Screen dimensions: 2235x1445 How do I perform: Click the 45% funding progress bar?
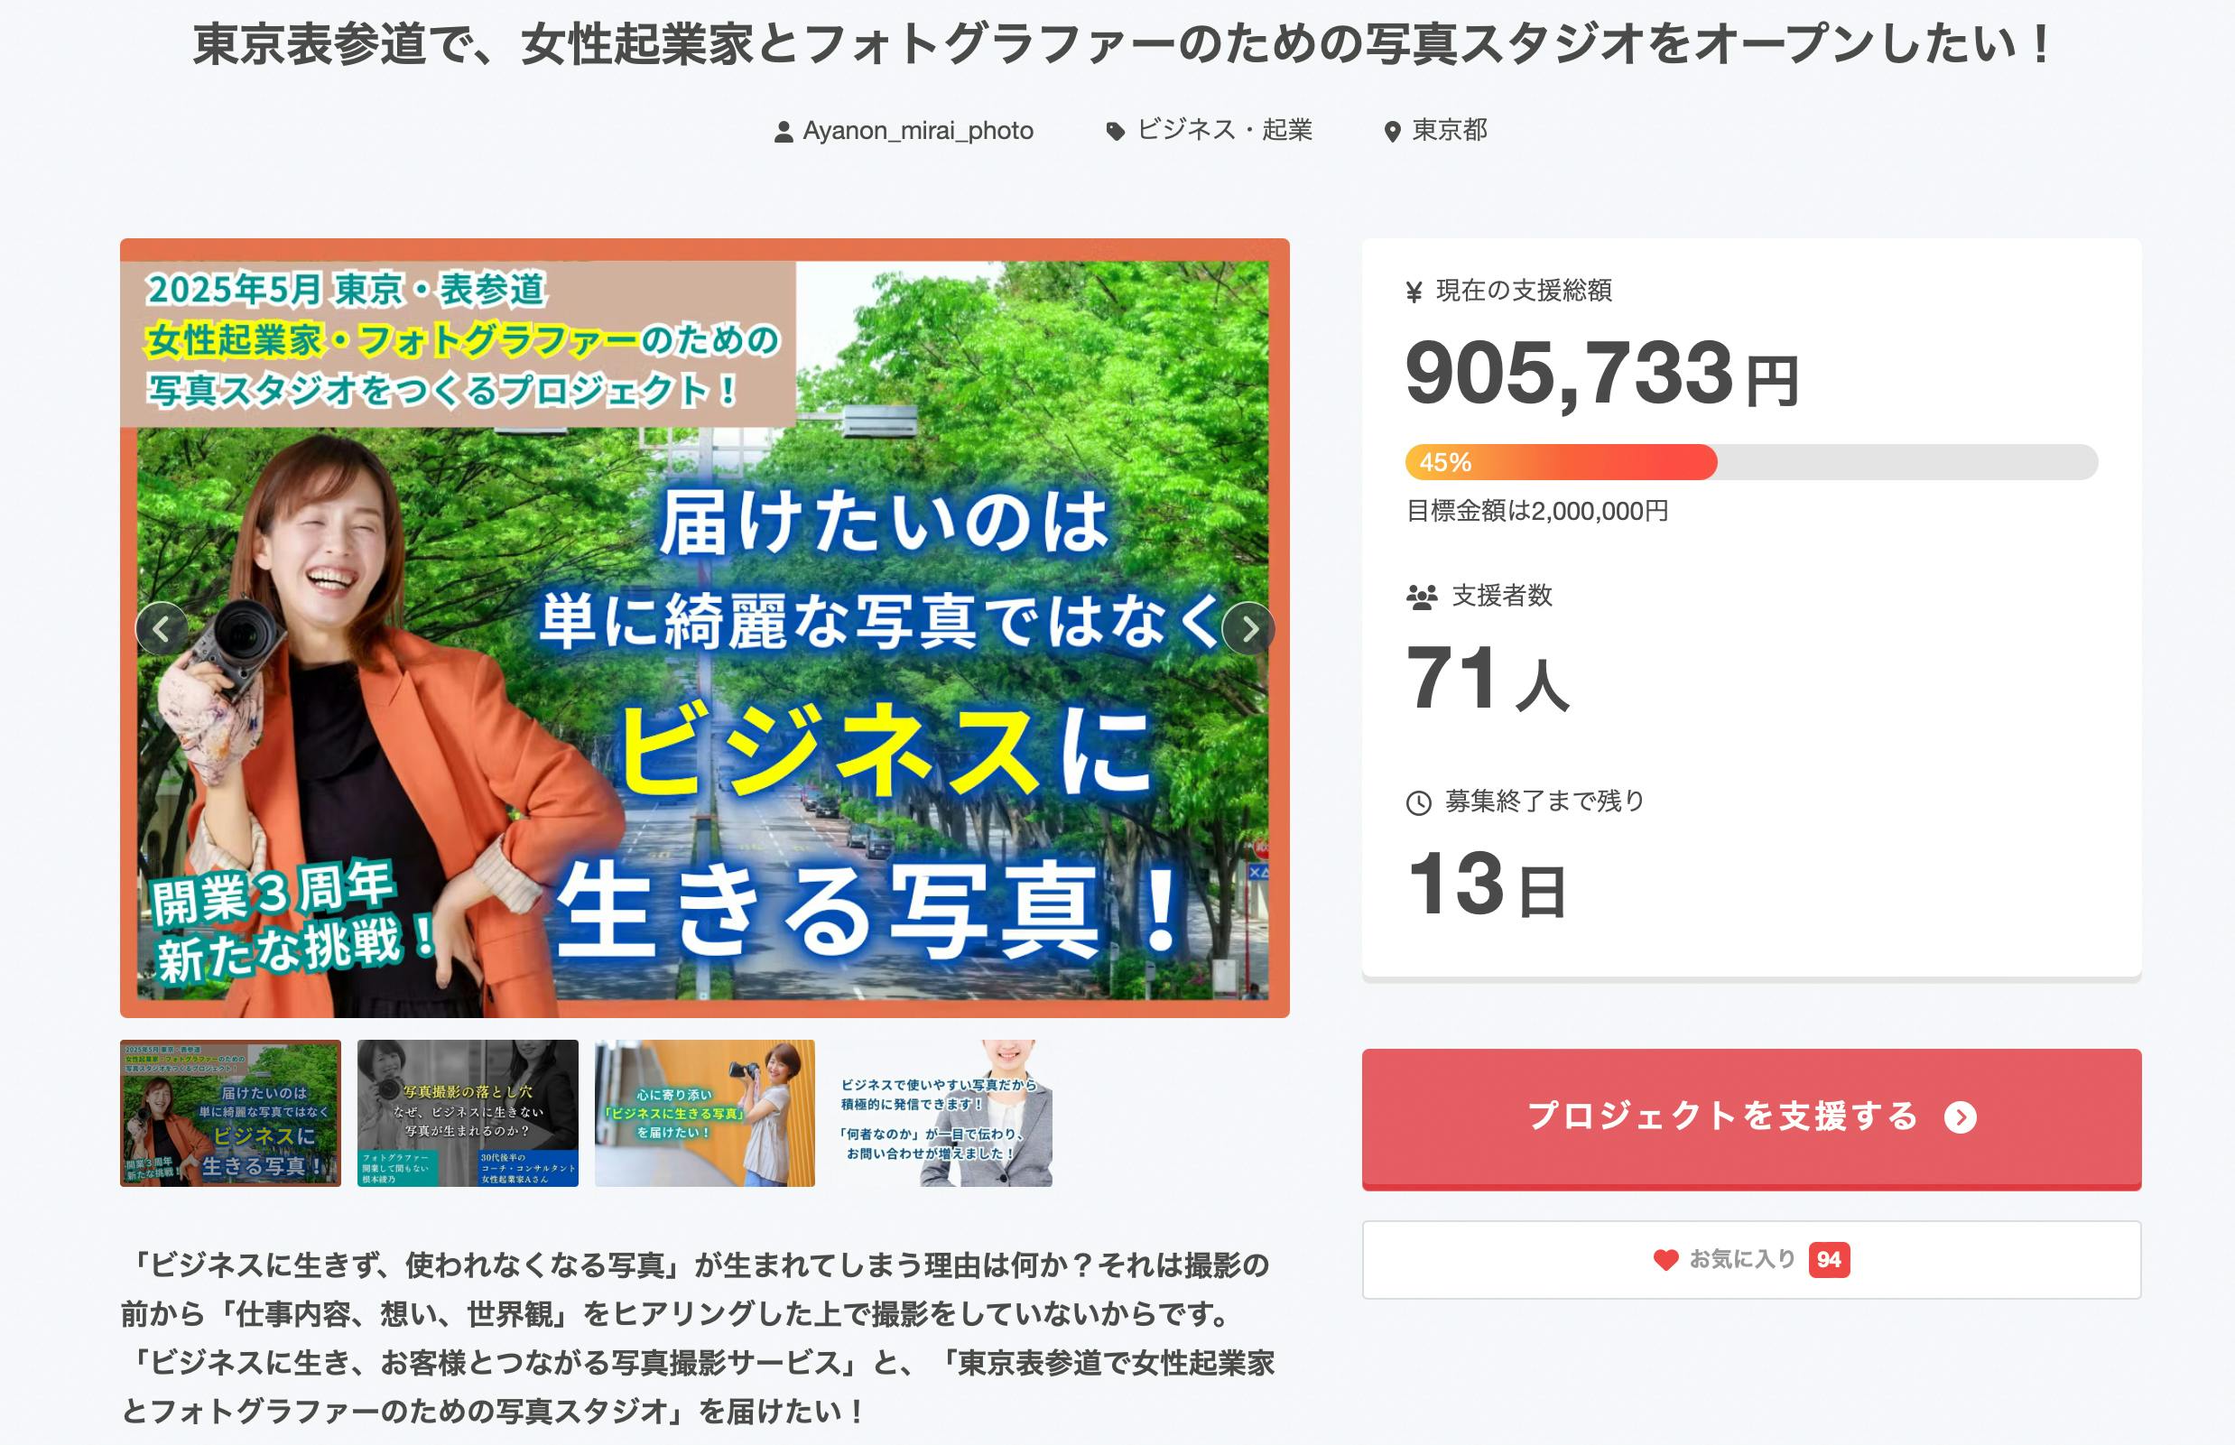tap(1751, 463)
